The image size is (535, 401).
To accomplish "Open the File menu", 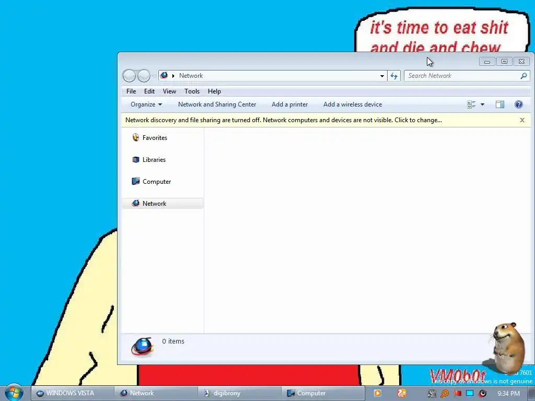I will coord(131,91).
